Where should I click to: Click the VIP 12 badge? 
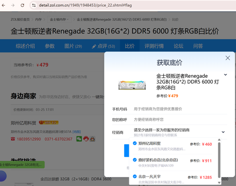[49, 123]
